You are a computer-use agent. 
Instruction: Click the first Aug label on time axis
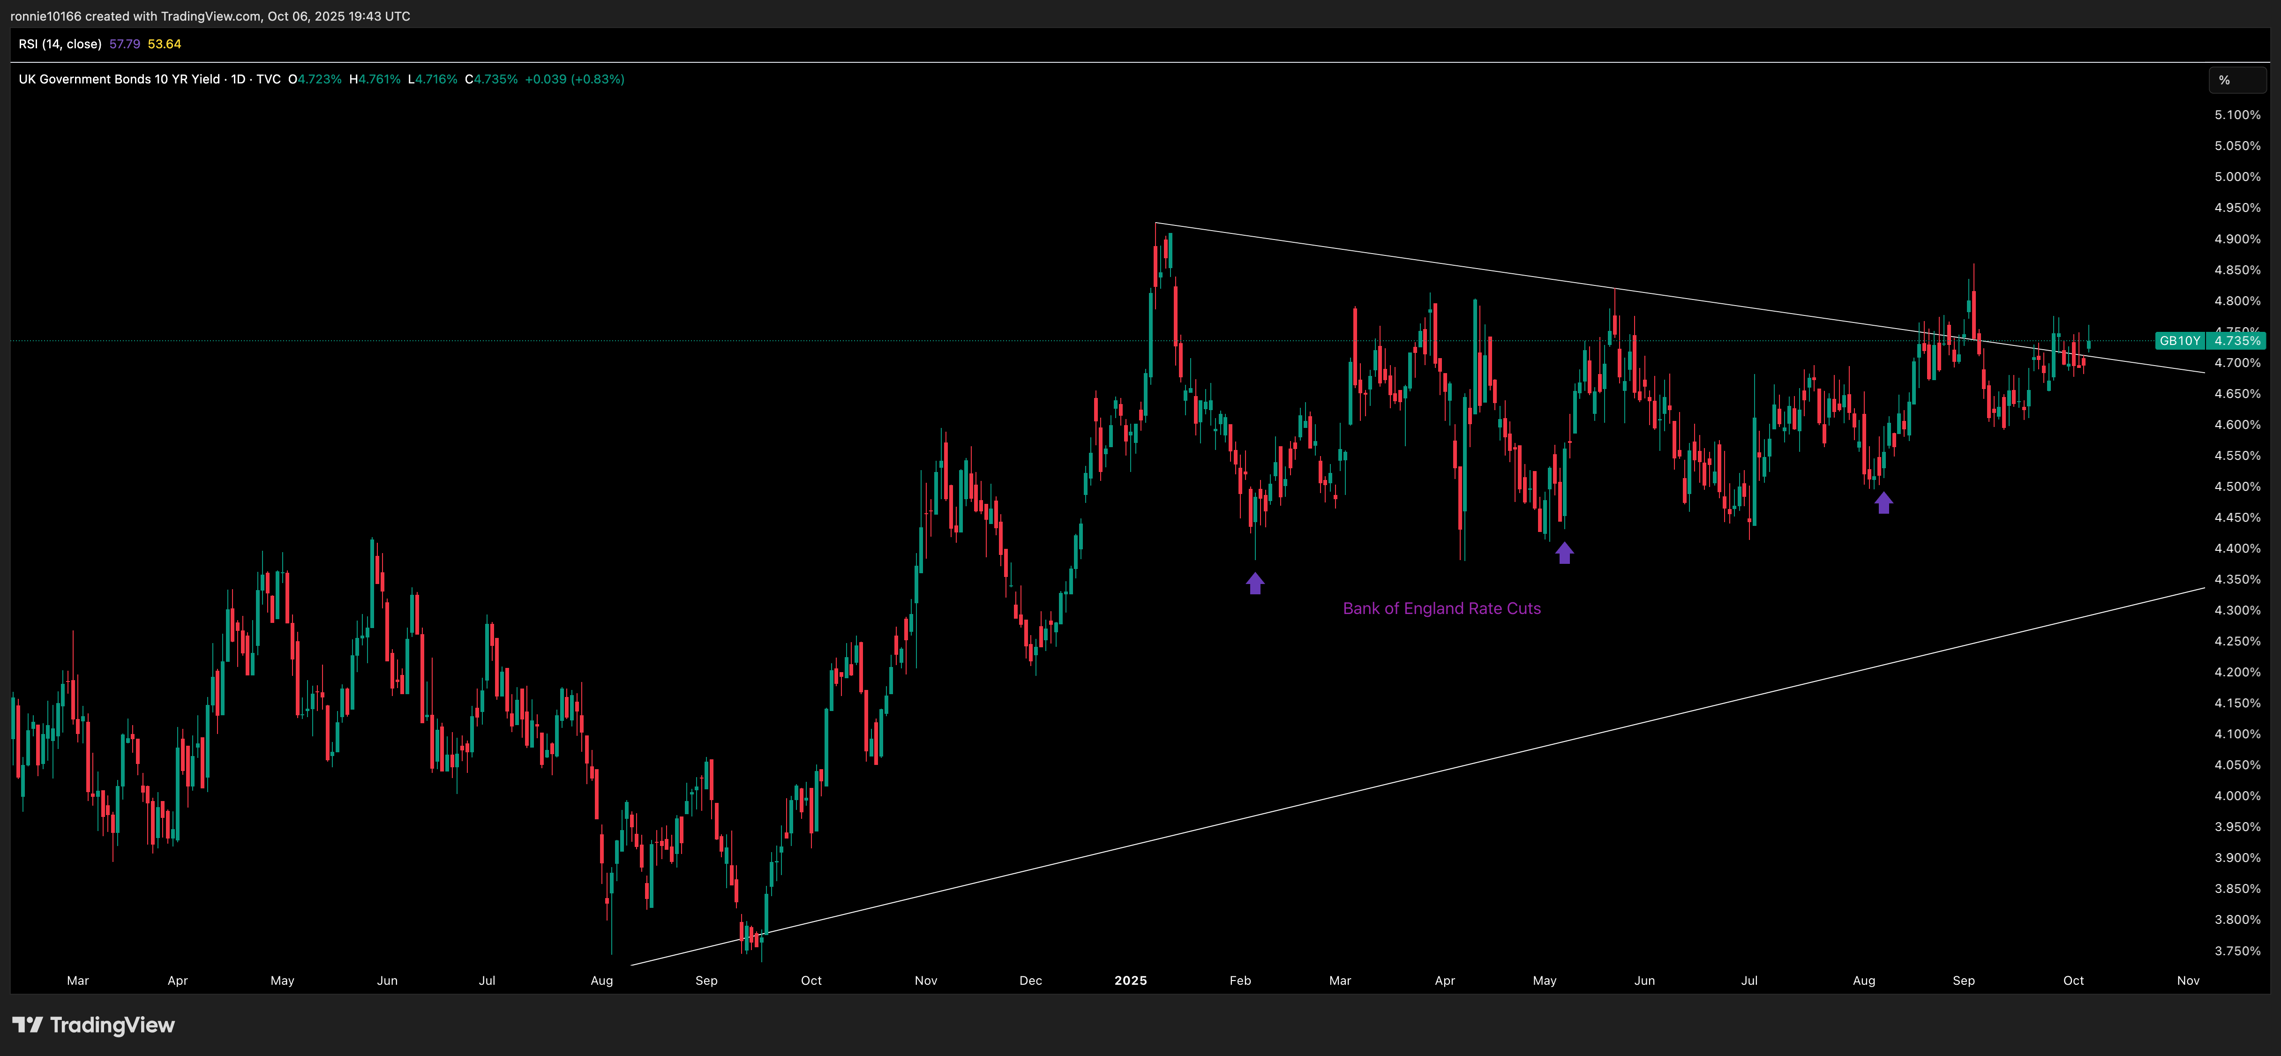coord(601,981)
